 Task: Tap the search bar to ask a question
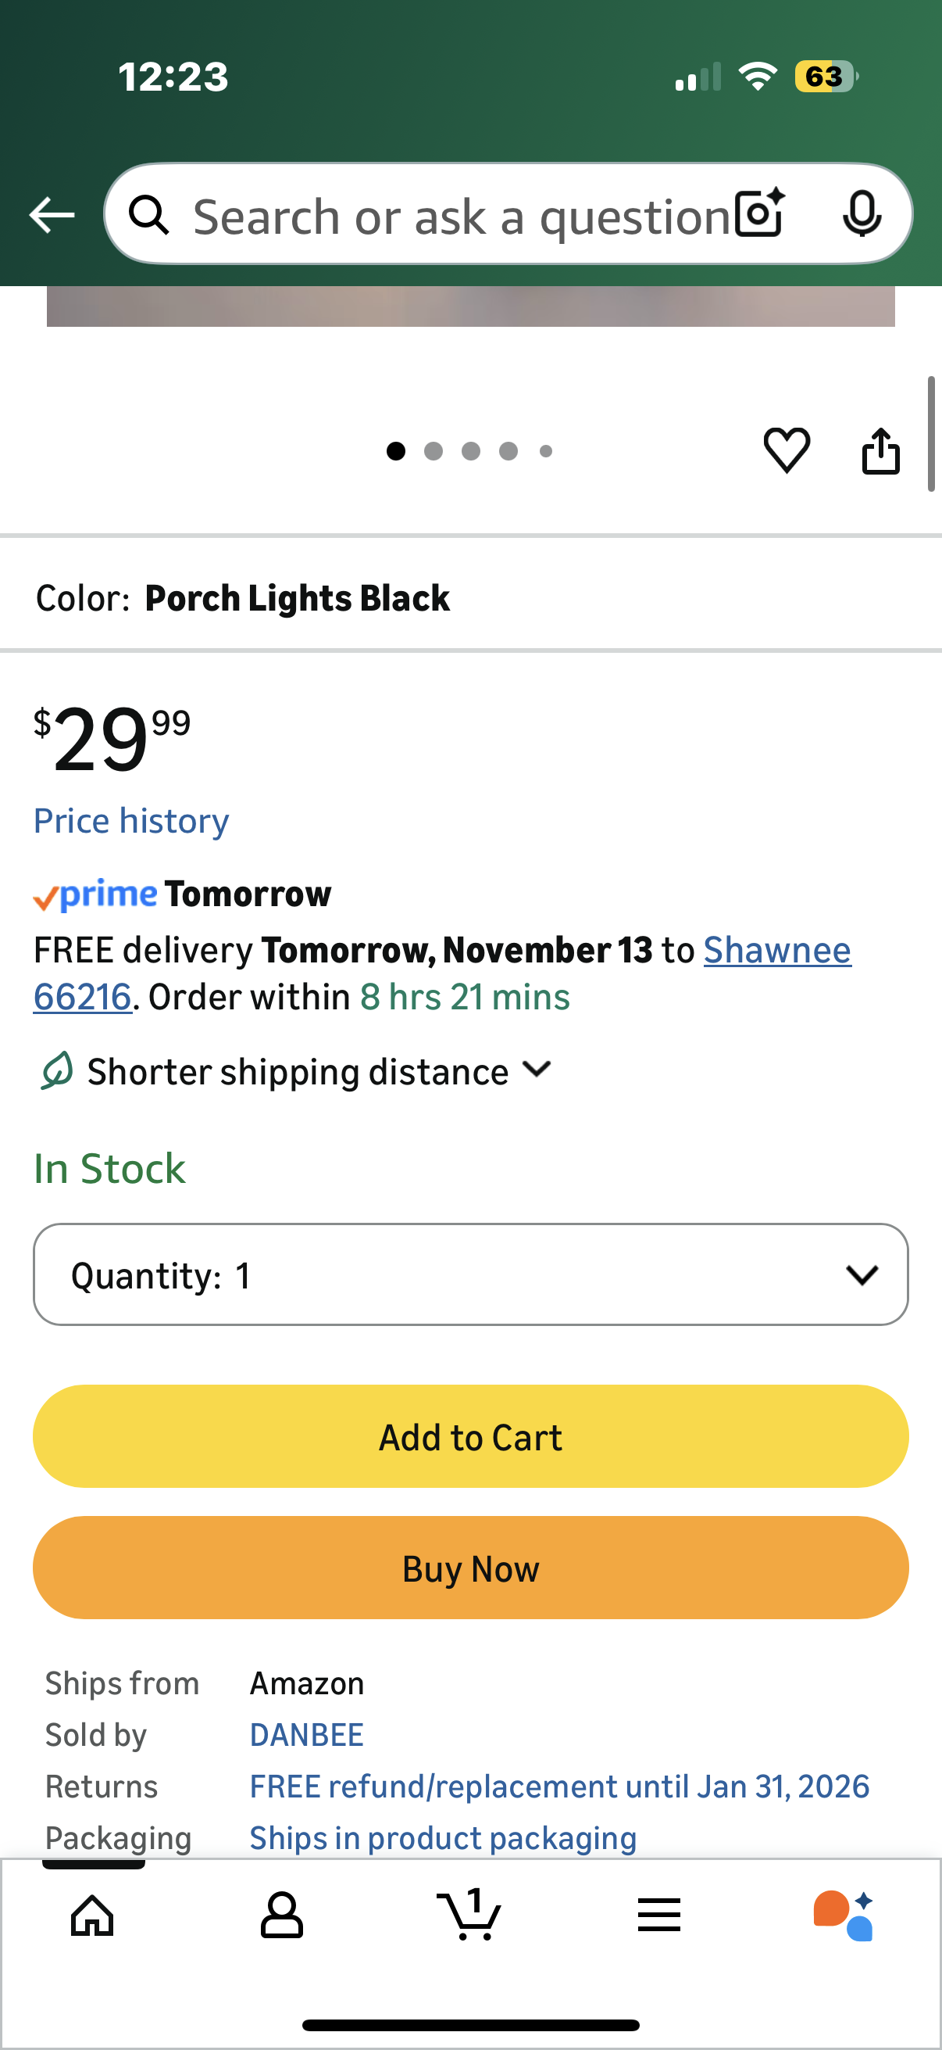point(445,213)
